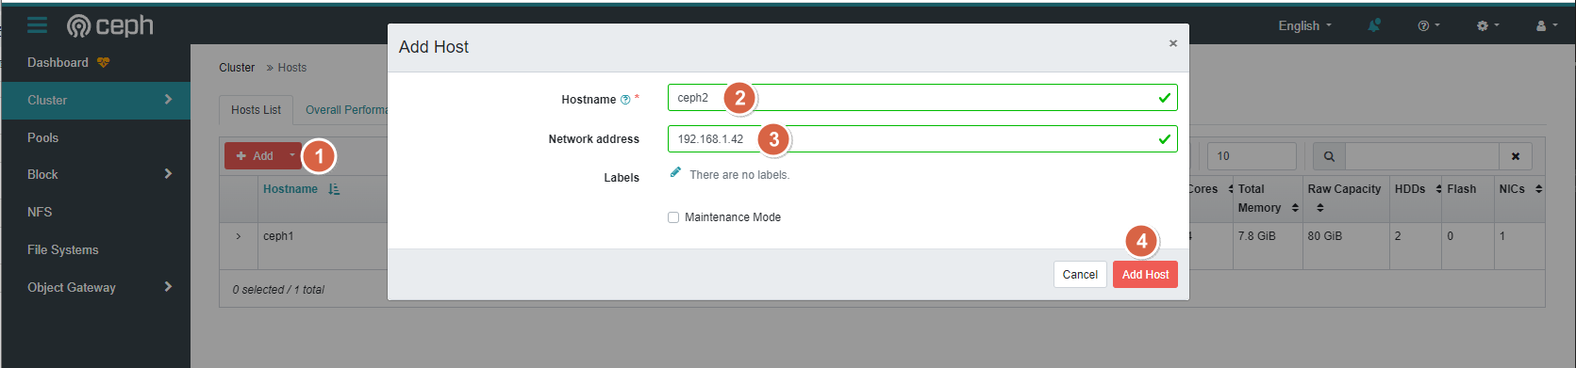Click the 'There are no labels.' text

pos(739,175)
